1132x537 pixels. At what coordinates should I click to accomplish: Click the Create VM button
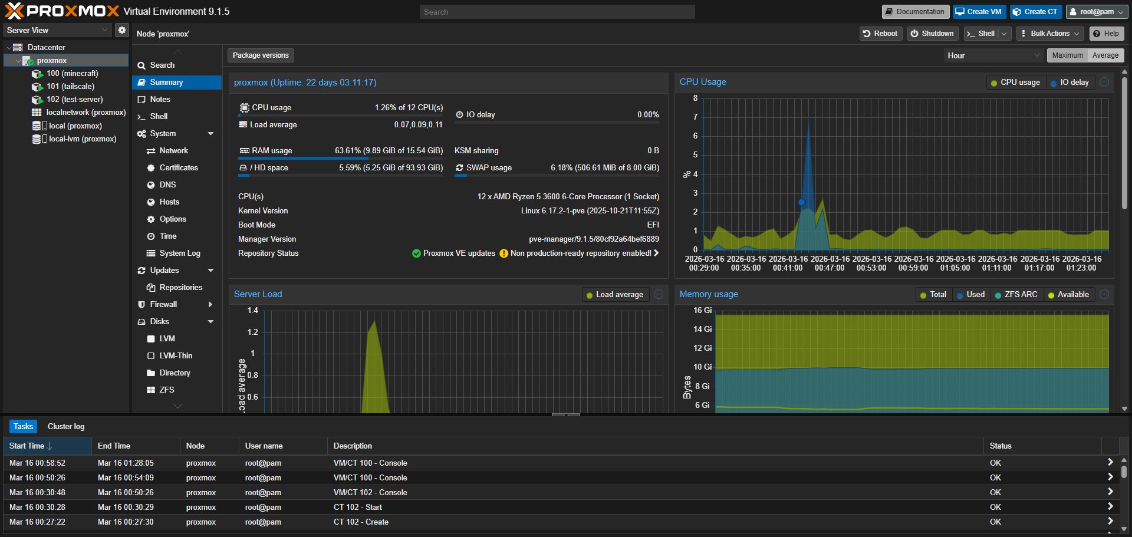click(x=979, y=12)
